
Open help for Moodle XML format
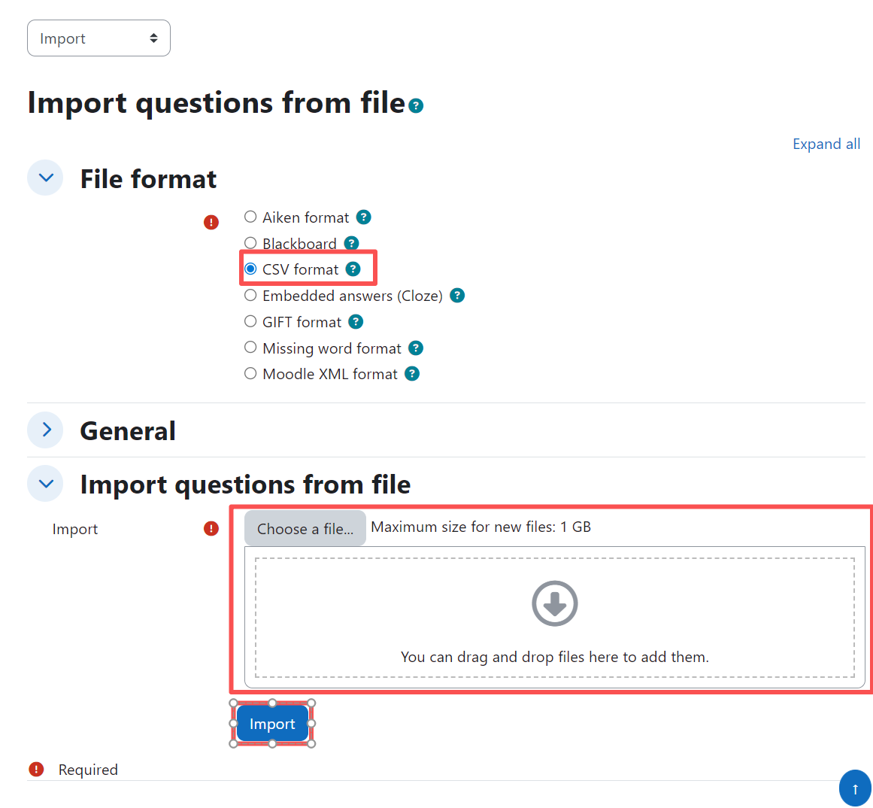[411, 374]
